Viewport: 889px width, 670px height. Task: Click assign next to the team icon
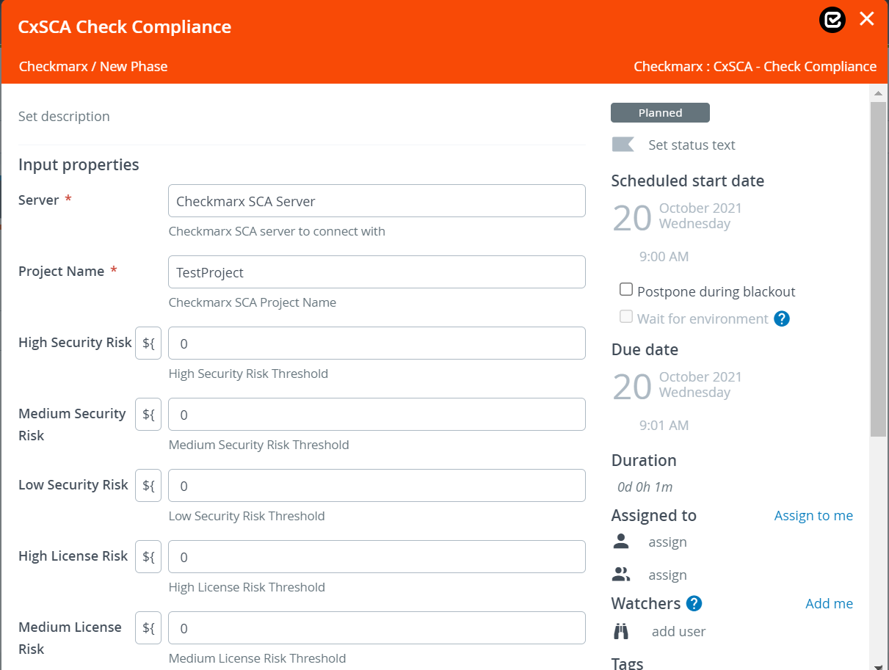pos(667,575)
